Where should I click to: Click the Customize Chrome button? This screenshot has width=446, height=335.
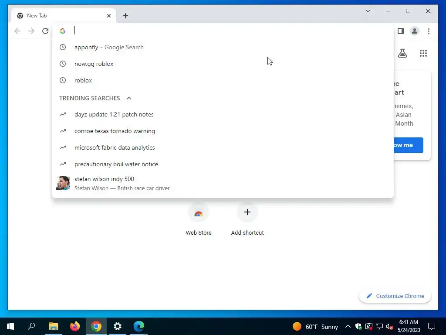point(395,296)
